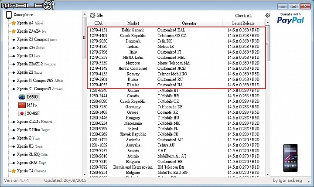
Task: Select the Customized UA Ukraine row
Action: (x=177, y=85)
